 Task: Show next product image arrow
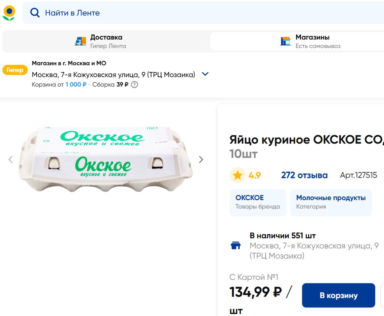point(201,159)
